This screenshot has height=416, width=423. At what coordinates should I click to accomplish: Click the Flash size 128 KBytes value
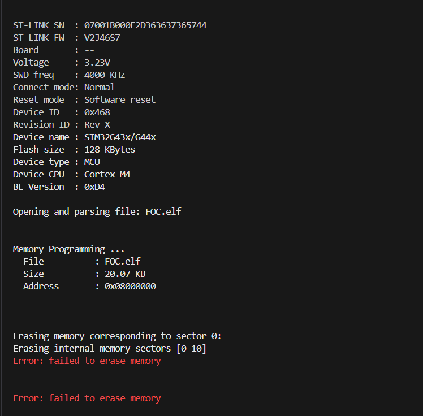pyautogui.click(x=110, y=150)
